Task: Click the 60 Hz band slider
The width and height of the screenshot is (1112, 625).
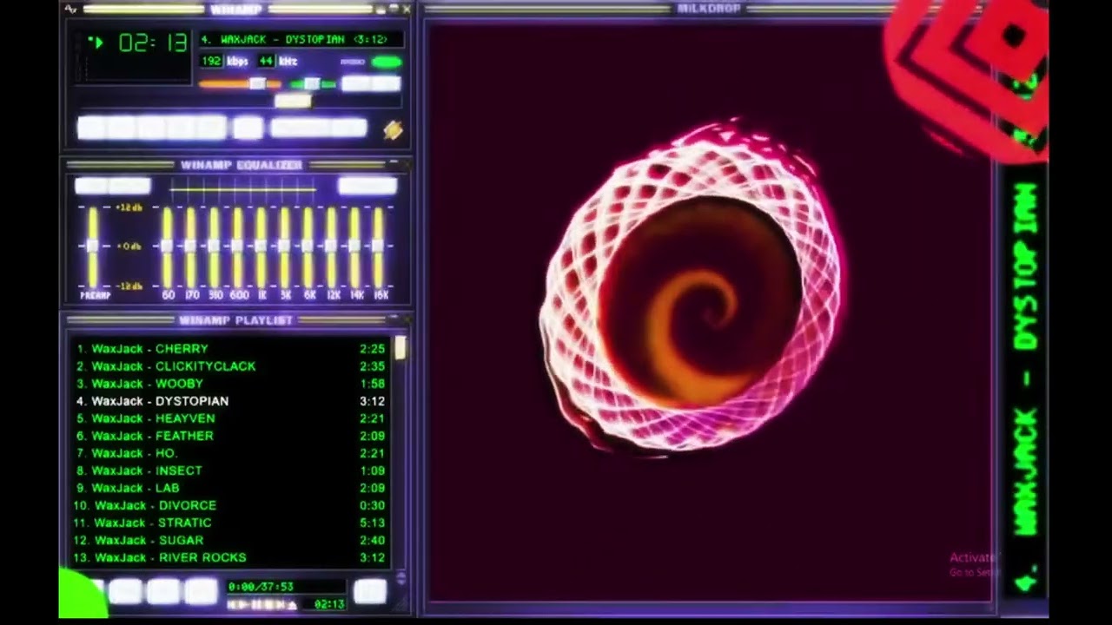Action: click(168, 247)
